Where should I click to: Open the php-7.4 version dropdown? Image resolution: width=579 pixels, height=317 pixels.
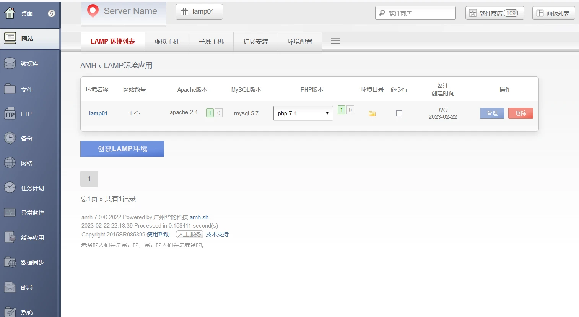coord(303,113)
